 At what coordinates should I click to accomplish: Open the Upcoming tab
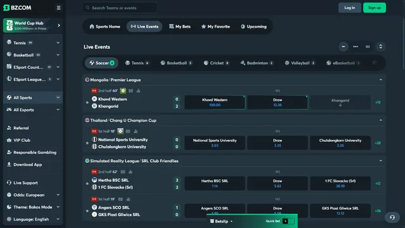254,27
